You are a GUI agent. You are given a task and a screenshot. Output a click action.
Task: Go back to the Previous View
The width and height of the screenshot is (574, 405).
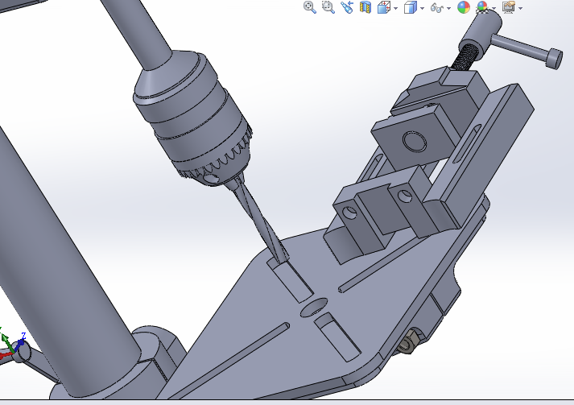tap(346, 7)
